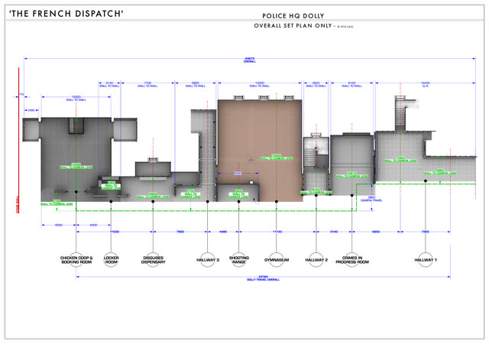Select the HALLWAY 3 label
489x344 pixels.
tap(208, 260)
